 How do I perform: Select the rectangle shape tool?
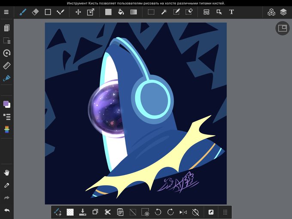click(x=48, y=12)
